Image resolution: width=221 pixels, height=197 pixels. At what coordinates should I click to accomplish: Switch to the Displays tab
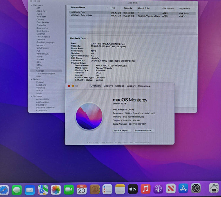tap(108, 86)
